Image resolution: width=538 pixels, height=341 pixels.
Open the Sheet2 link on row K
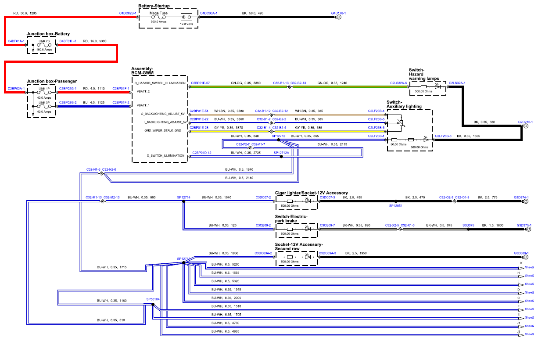click(x=529, y=267)
